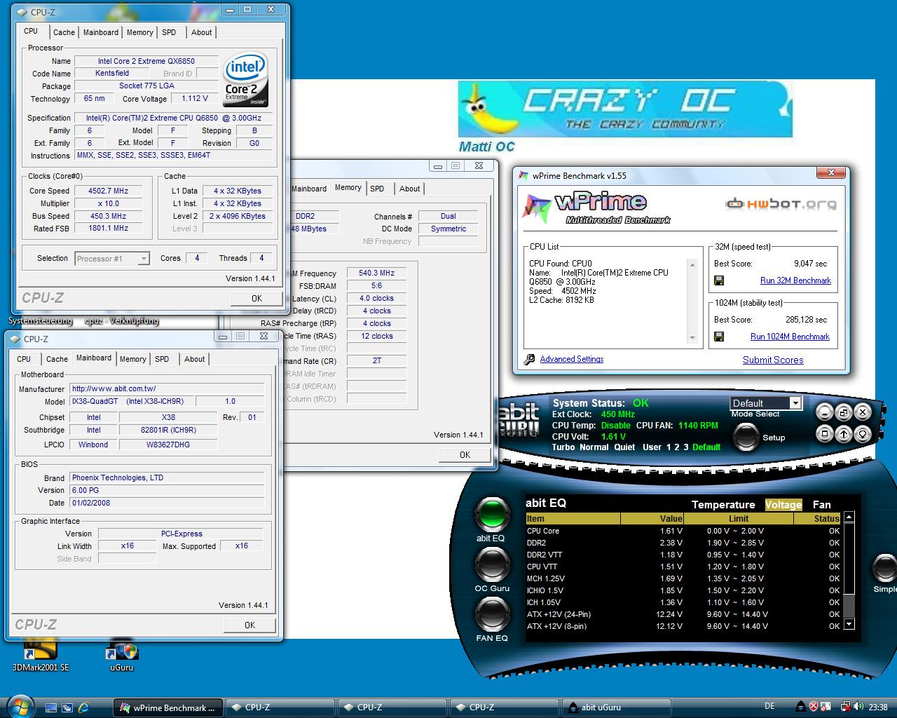Click the Crazy OC banana banner
897x718 pixels.
coord(625,109)
